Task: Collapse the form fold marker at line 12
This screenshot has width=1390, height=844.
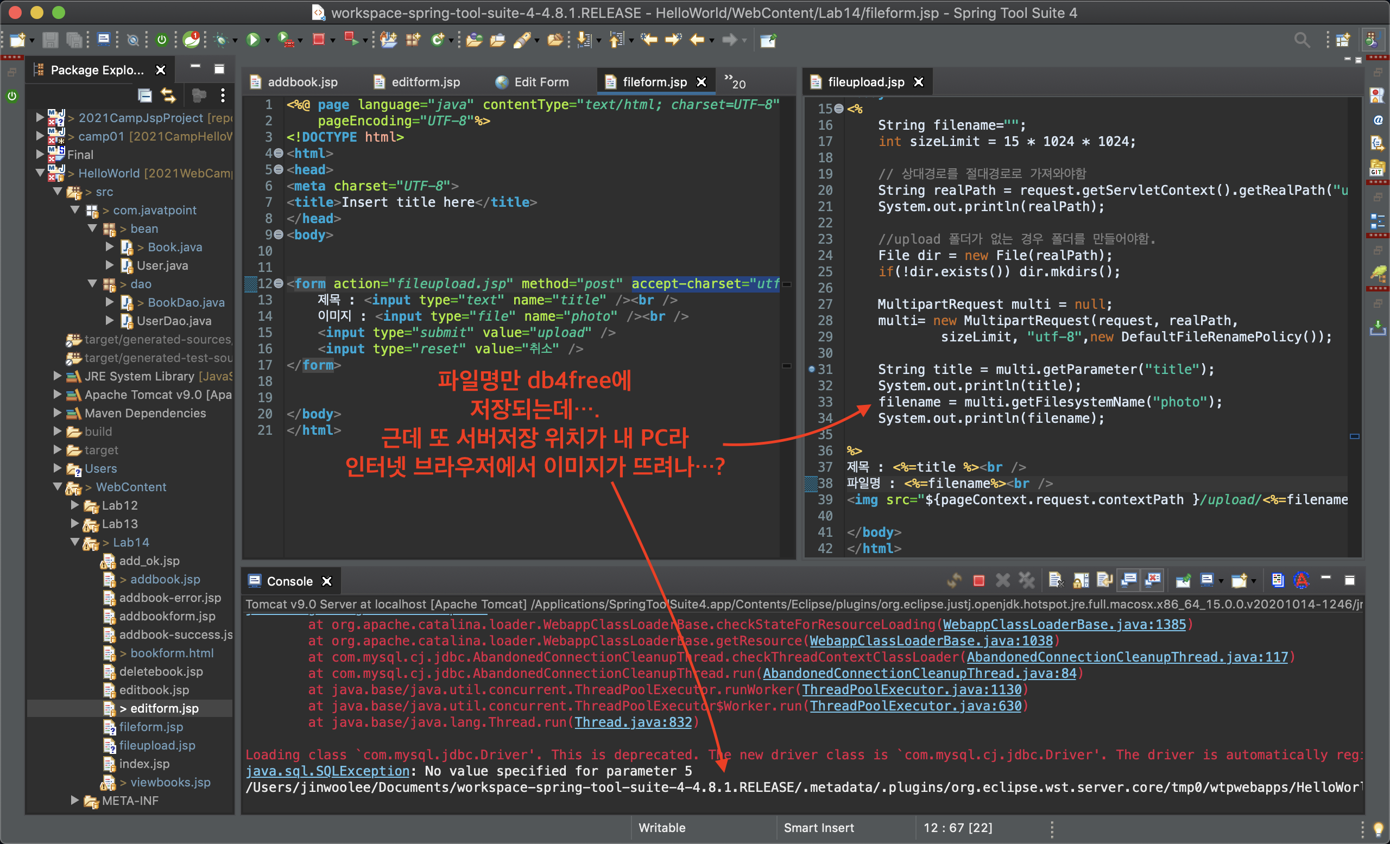Action: 279,283
